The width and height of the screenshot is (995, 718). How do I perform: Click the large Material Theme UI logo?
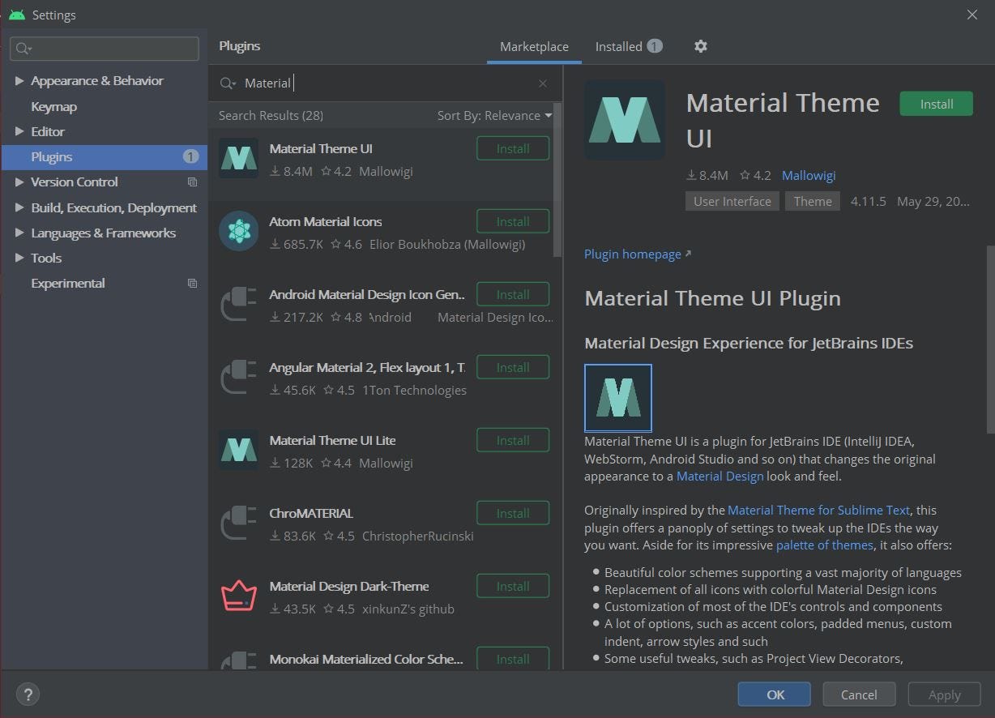tap(625, 120)
